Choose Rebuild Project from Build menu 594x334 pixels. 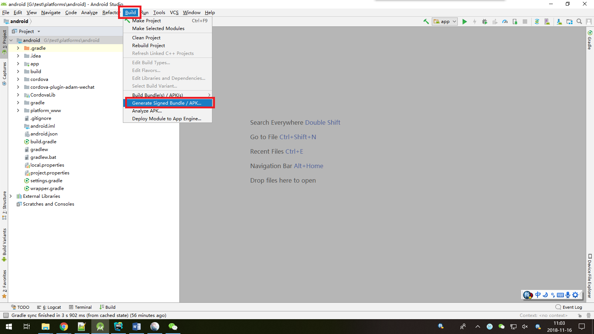[168, 46]
